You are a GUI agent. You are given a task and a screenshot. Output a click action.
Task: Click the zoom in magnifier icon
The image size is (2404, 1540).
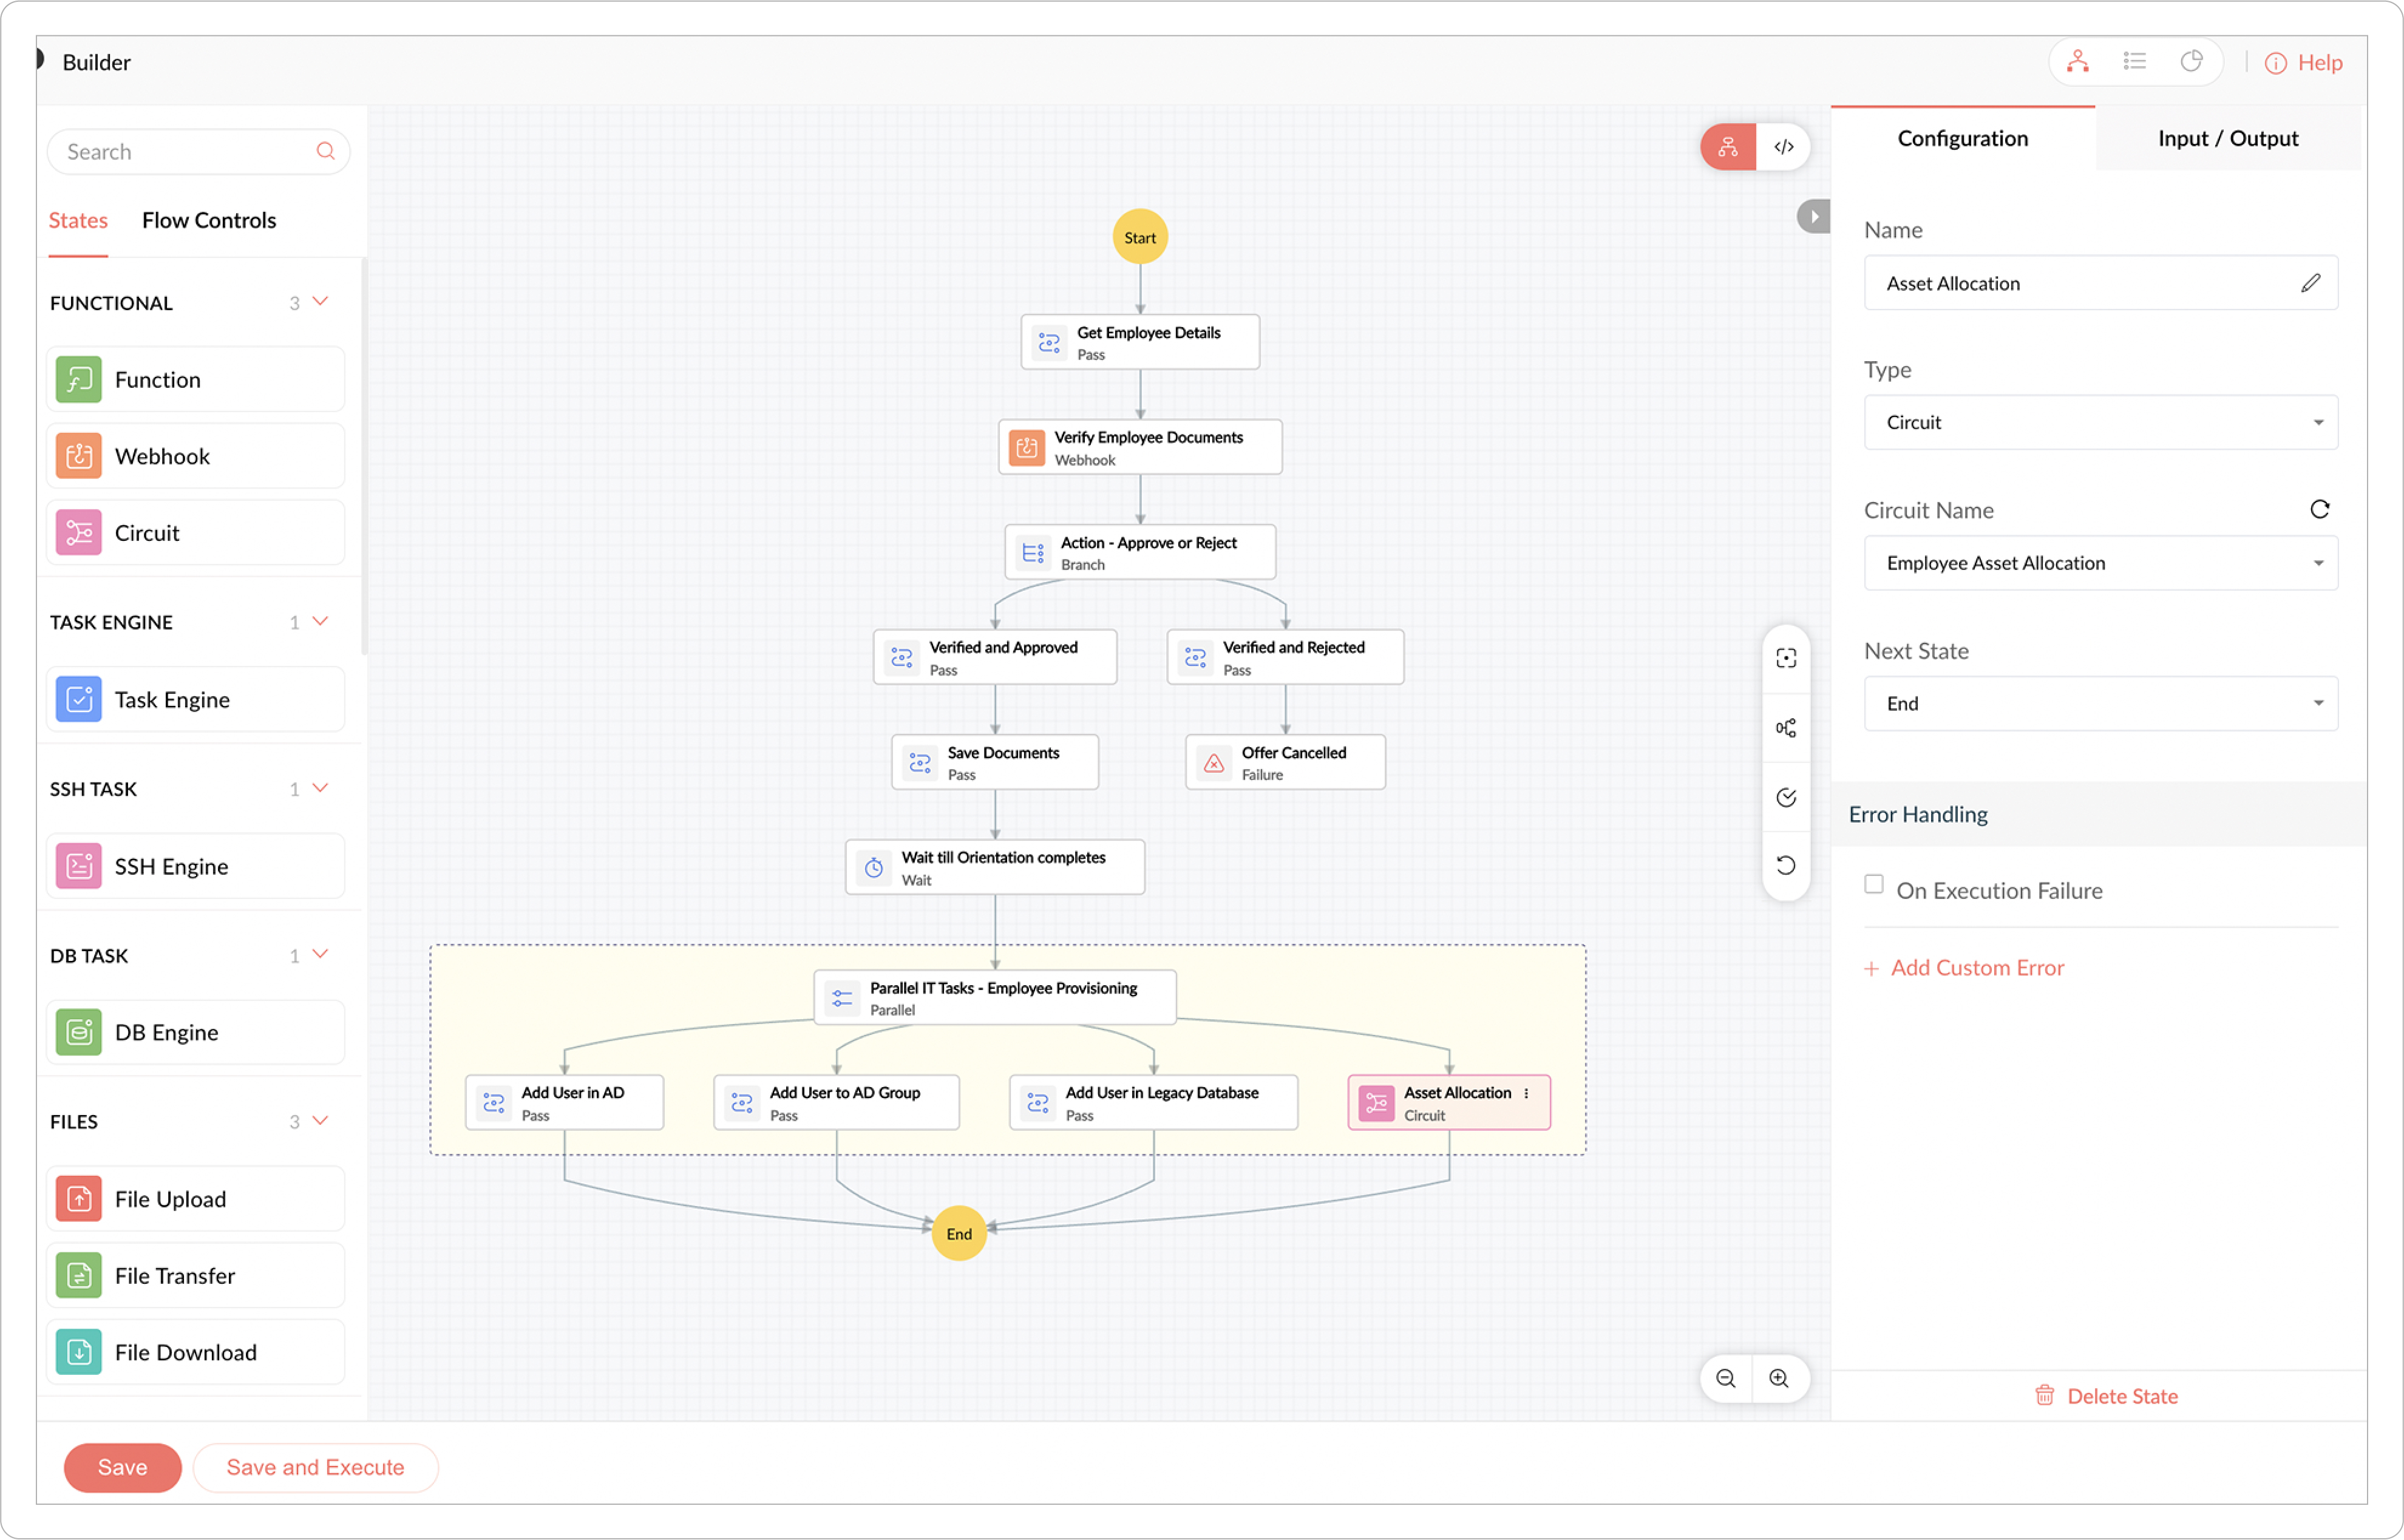point(1779,1378)
